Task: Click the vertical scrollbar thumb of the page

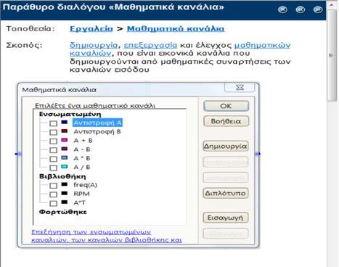Action: tap(332, 56)
